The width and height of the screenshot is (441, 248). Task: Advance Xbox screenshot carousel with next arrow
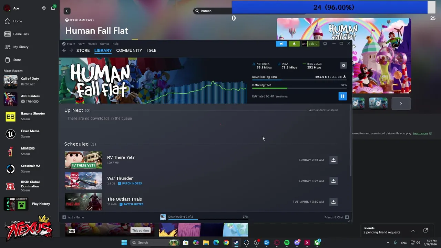click(x=401, y=104)
